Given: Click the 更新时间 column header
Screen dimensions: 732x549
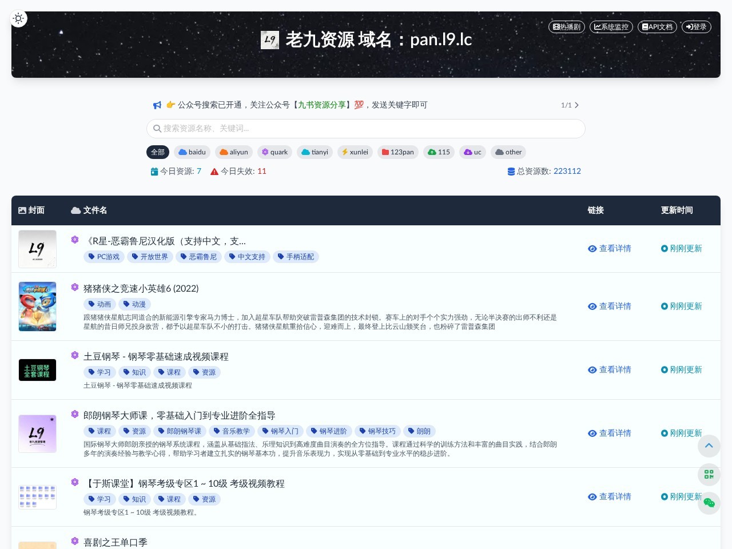Looking at the screenshot, I should point(677,210).
